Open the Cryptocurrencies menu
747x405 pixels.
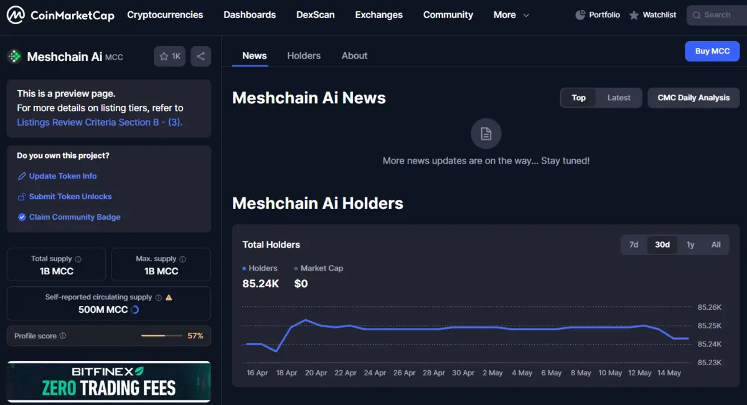point(165,15)
